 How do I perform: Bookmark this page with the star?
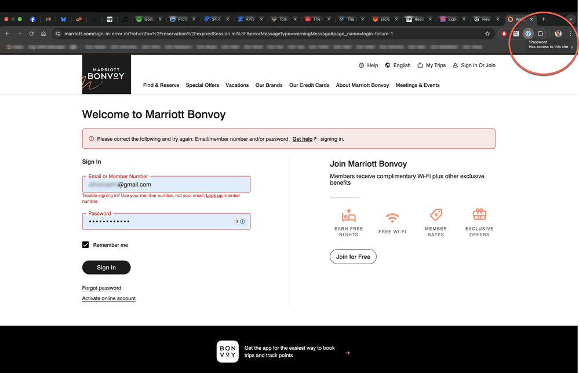487,34
